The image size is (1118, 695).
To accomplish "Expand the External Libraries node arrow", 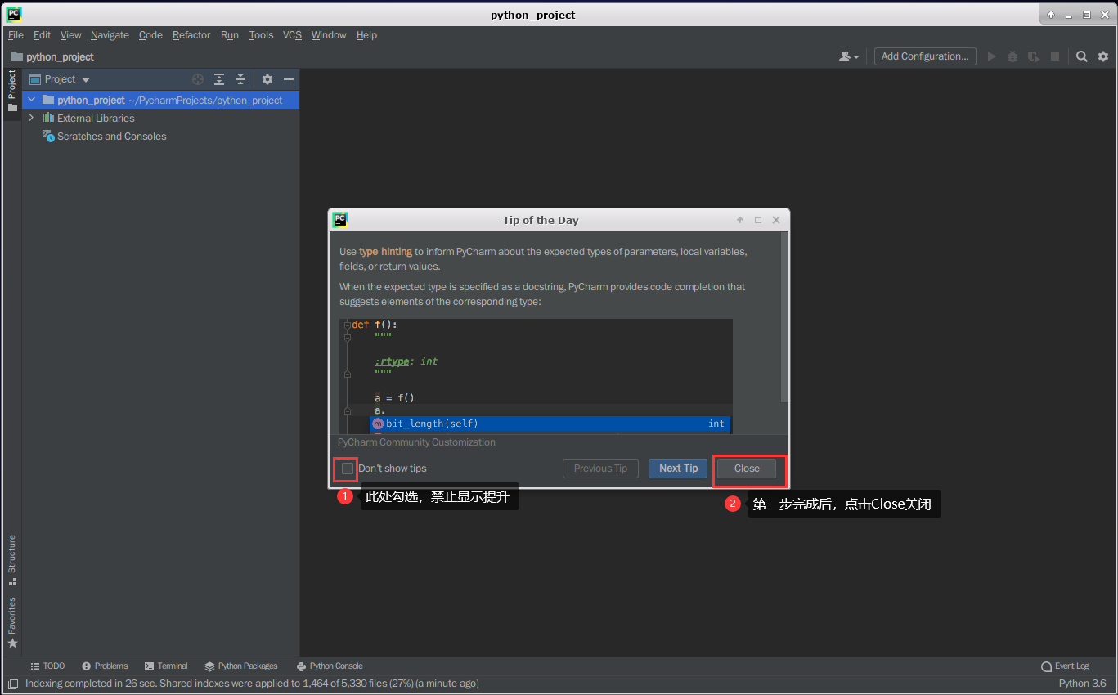I will 31,118.
